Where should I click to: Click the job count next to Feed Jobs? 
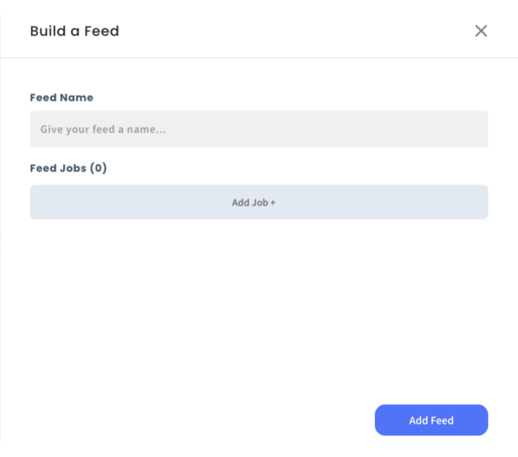click(x=99, y=168)
